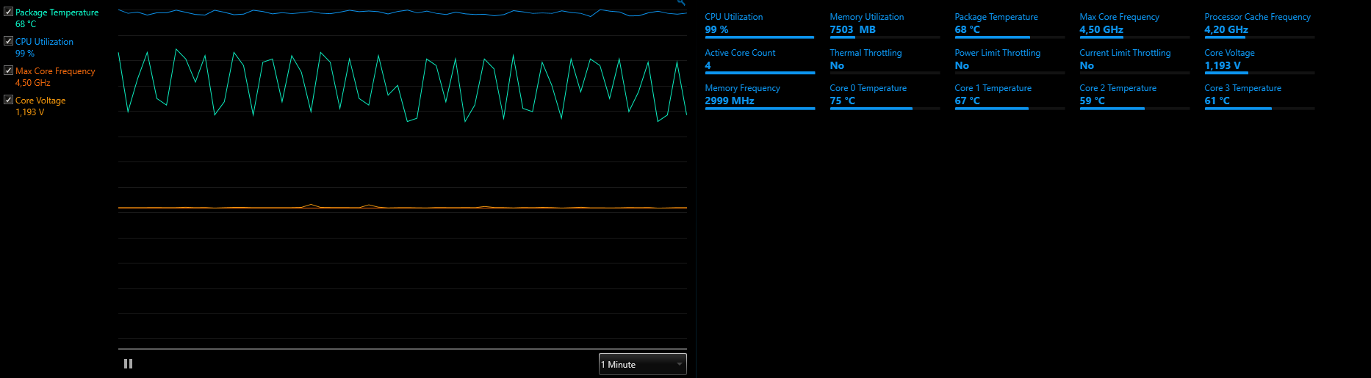Screen dimensions: 1371x378
Task: Uncheck the Package Temperature graph legend checkbox
Action: (x=9, y=12)
